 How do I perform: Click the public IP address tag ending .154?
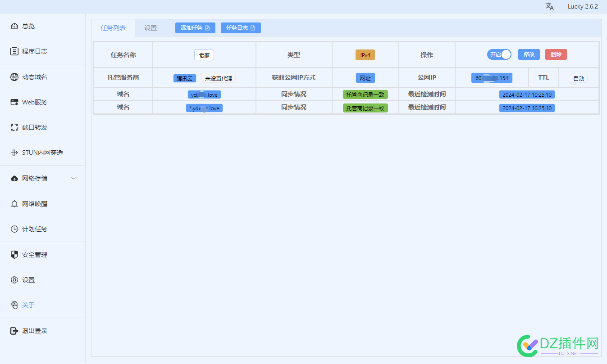click(492, 78)
